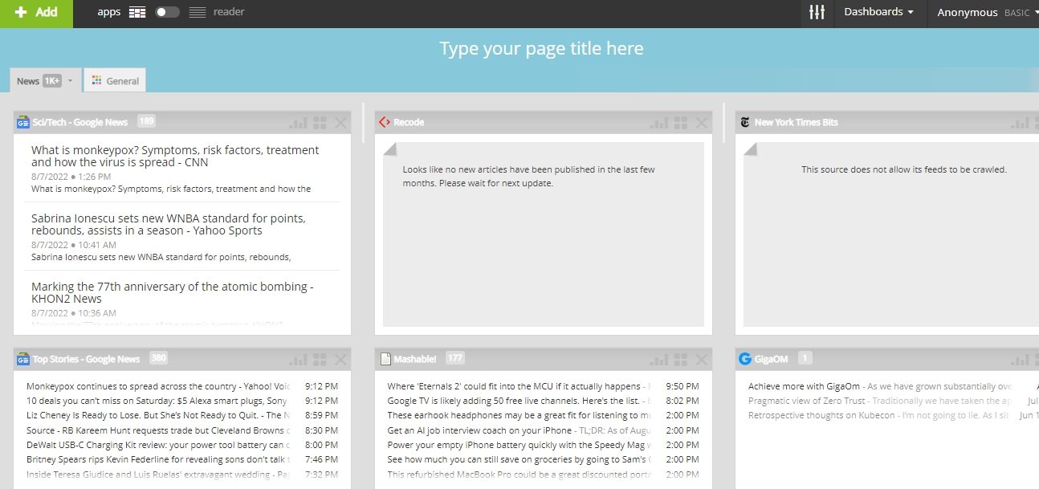Open 'What is monkeypox?' CNN article
This screenshot has width=1039, height=489.
(x=175, y=156)
